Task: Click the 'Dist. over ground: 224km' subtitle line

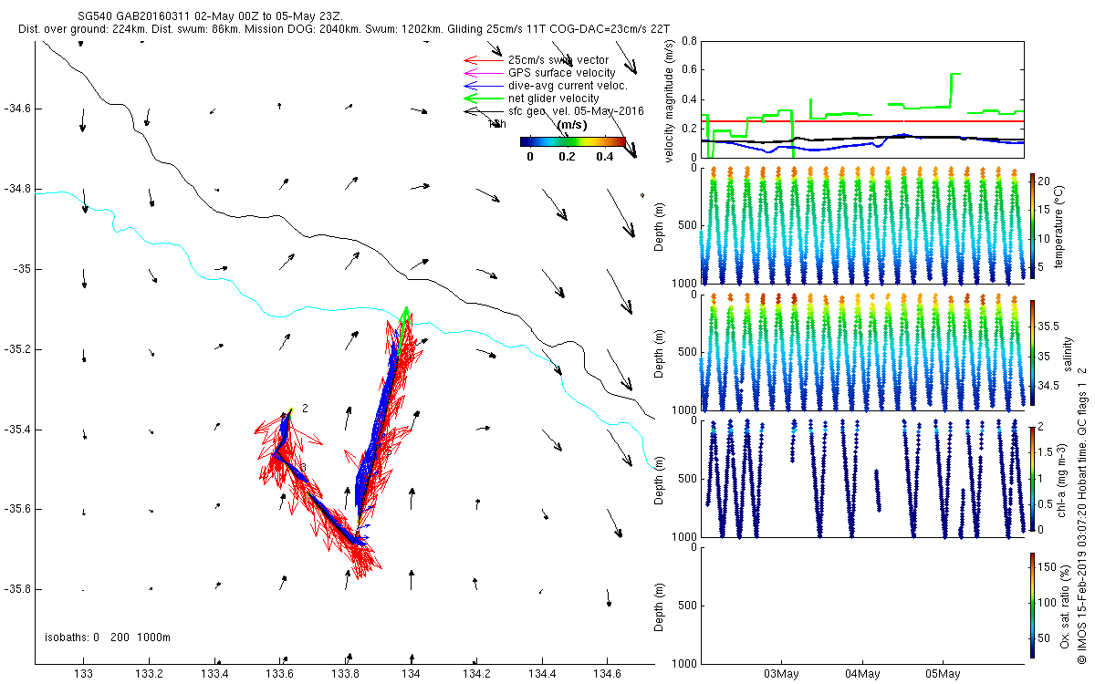Action: (x=343, y=30)
